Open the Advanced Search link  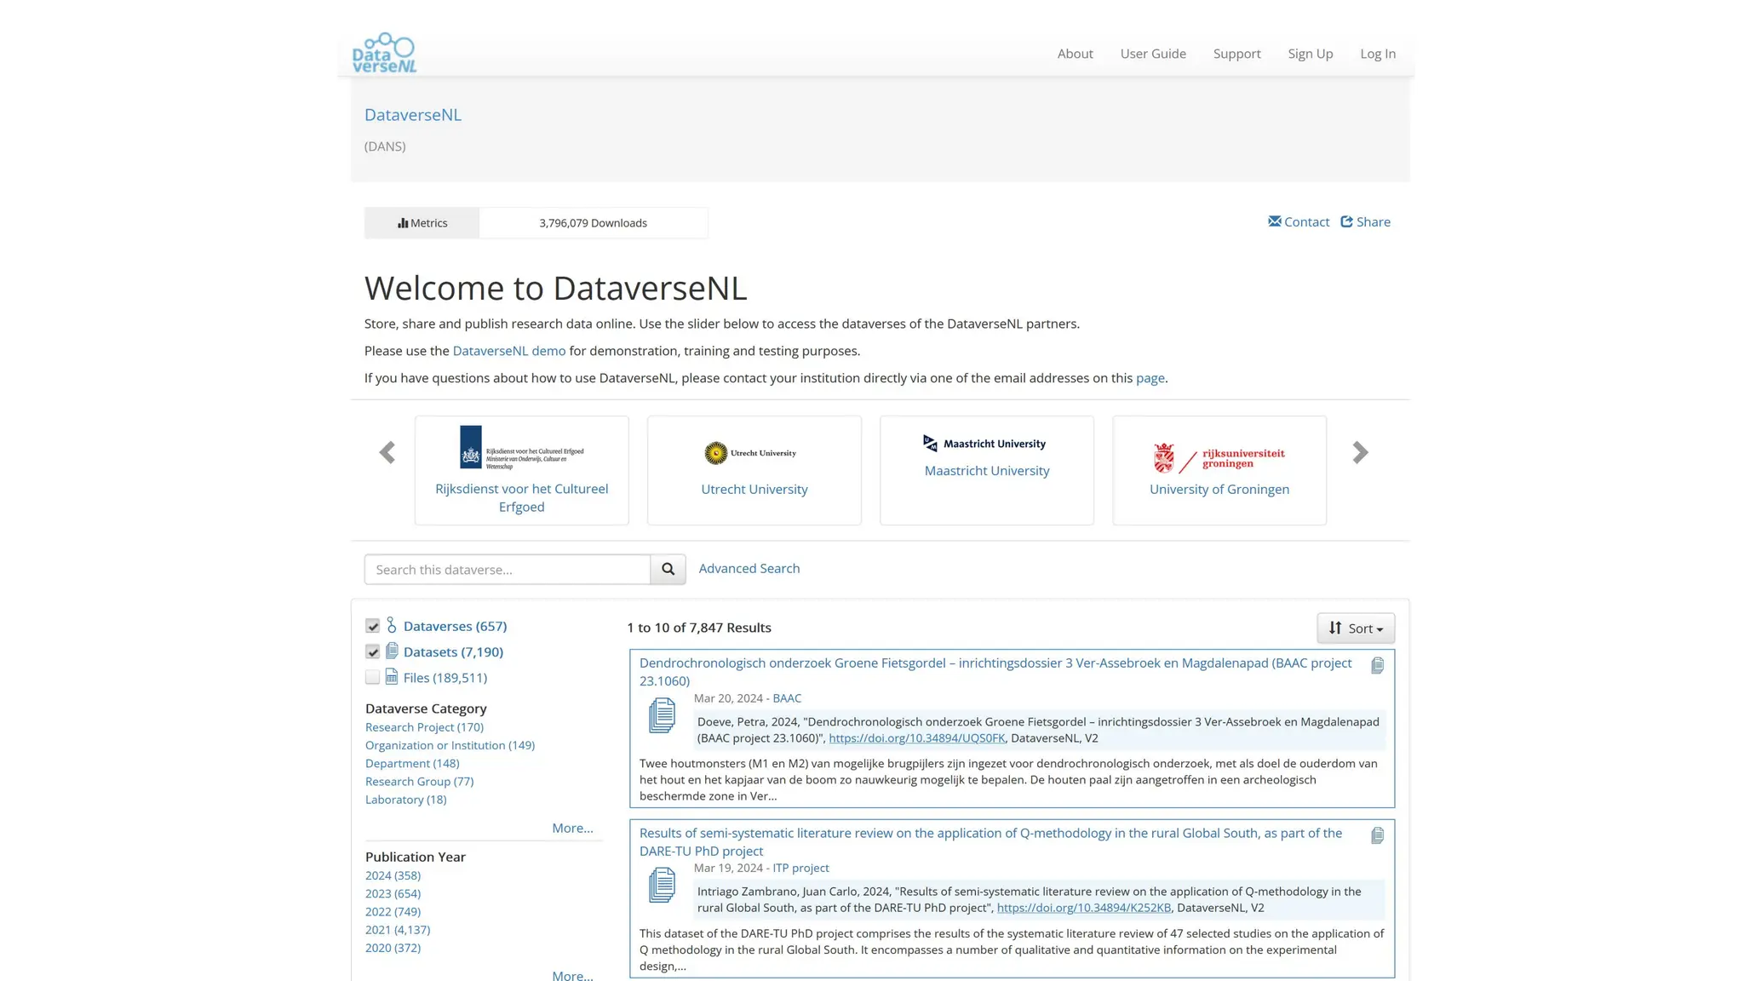pos(749,568)
